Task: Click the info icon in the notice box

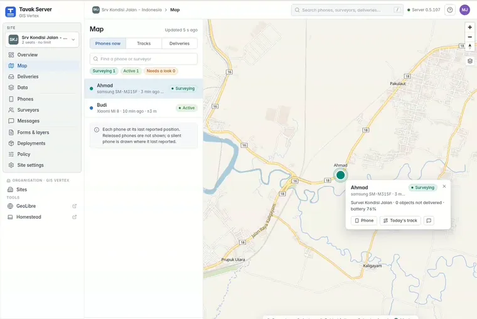Action: click(x=97, y=129)
